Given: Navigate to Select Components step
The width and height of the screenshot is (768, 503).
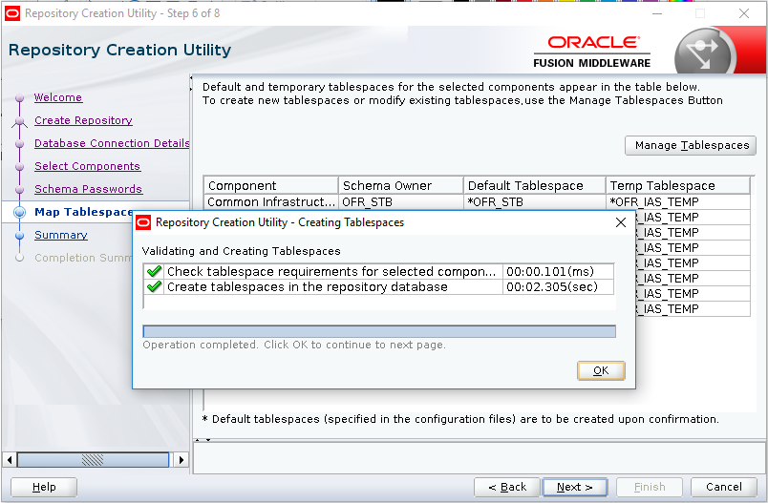Looking at the screenshot, I should click(87, 166).
